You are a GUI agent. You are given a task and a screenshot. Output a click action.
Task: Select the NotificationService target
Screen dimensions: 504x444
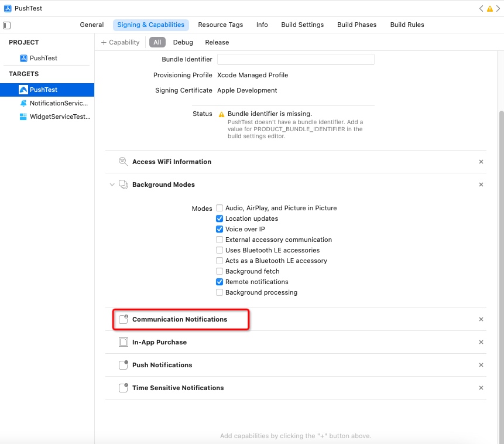coord(54,103)
